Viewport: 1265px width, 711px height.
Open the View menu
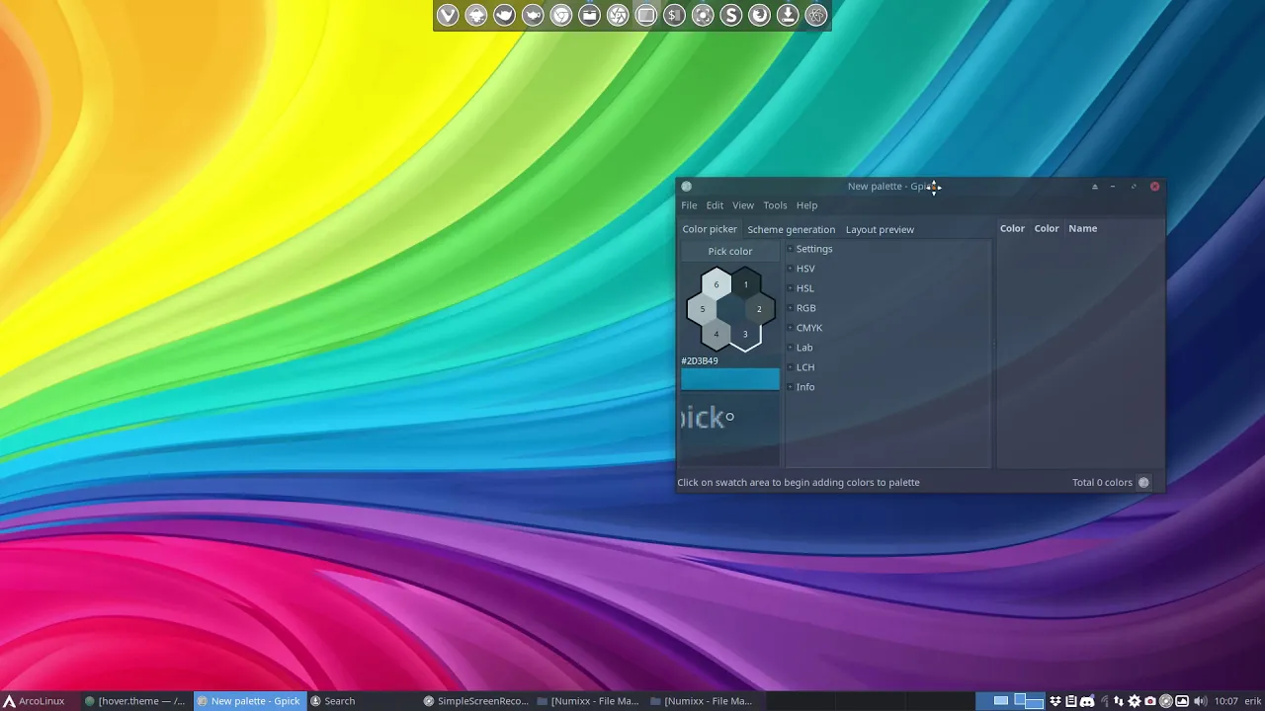pos(743,205)
